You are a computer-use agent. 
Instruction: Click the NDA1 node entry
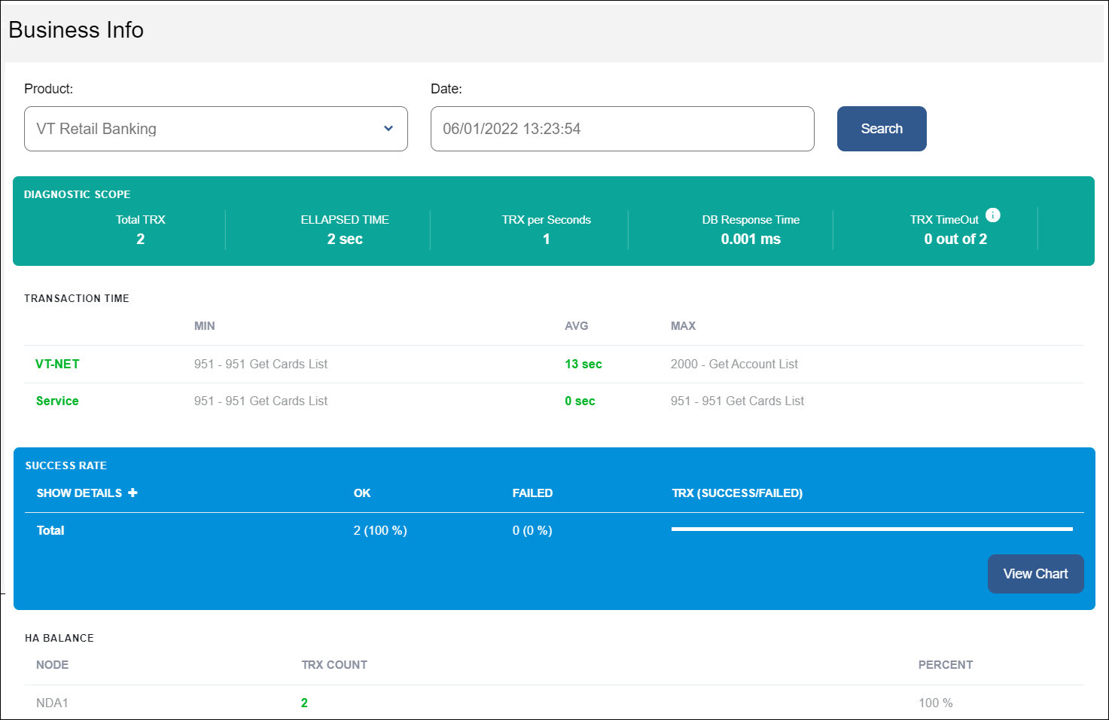pyautogui.click(x=52, y=703)
